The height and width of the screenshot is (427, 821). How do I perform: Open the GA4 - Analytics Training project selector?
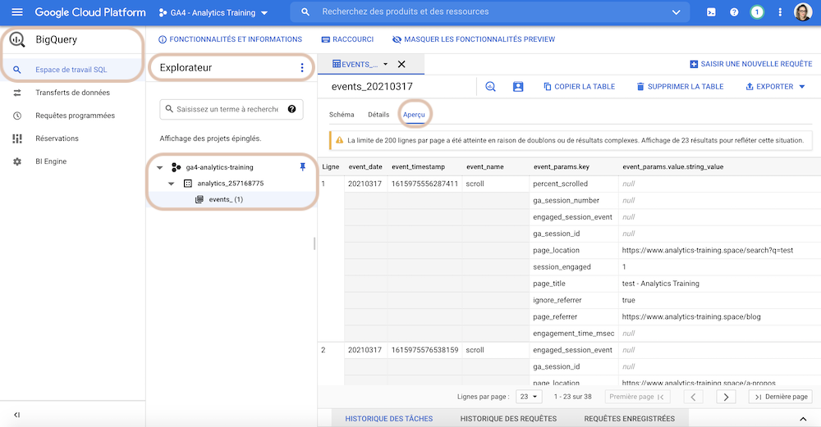coord(213,12)
